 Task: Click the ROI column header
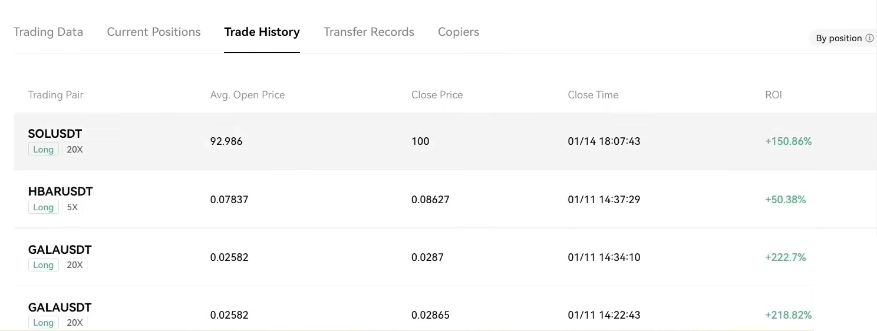[773, 95]
